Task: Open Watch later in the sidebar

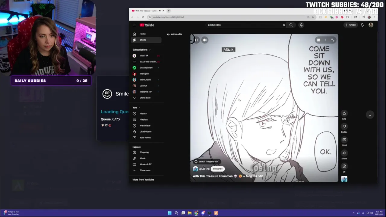Action: click(x=147, y=126)
